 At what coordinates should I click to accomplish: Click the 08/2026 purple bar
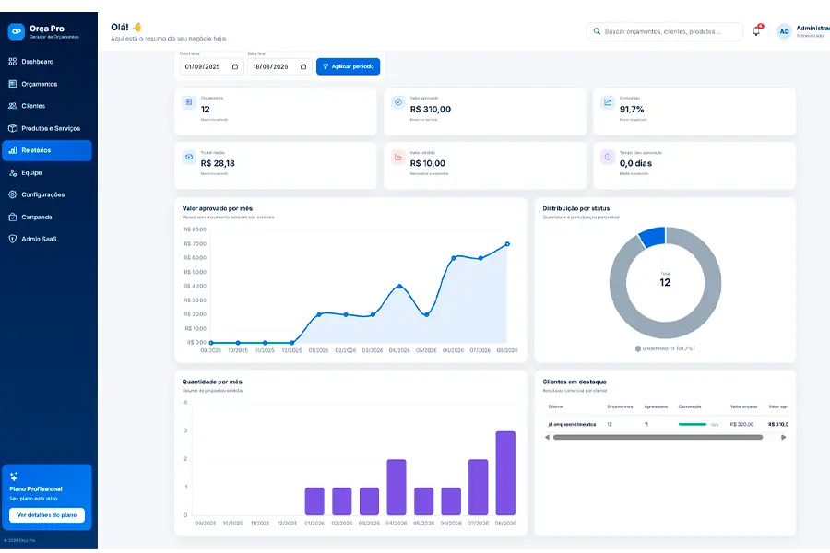(505, 473)
